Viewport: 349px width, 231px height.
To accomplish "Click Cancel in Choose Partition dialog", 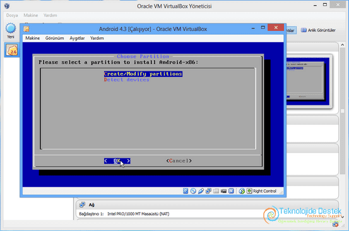I will 179,161.
